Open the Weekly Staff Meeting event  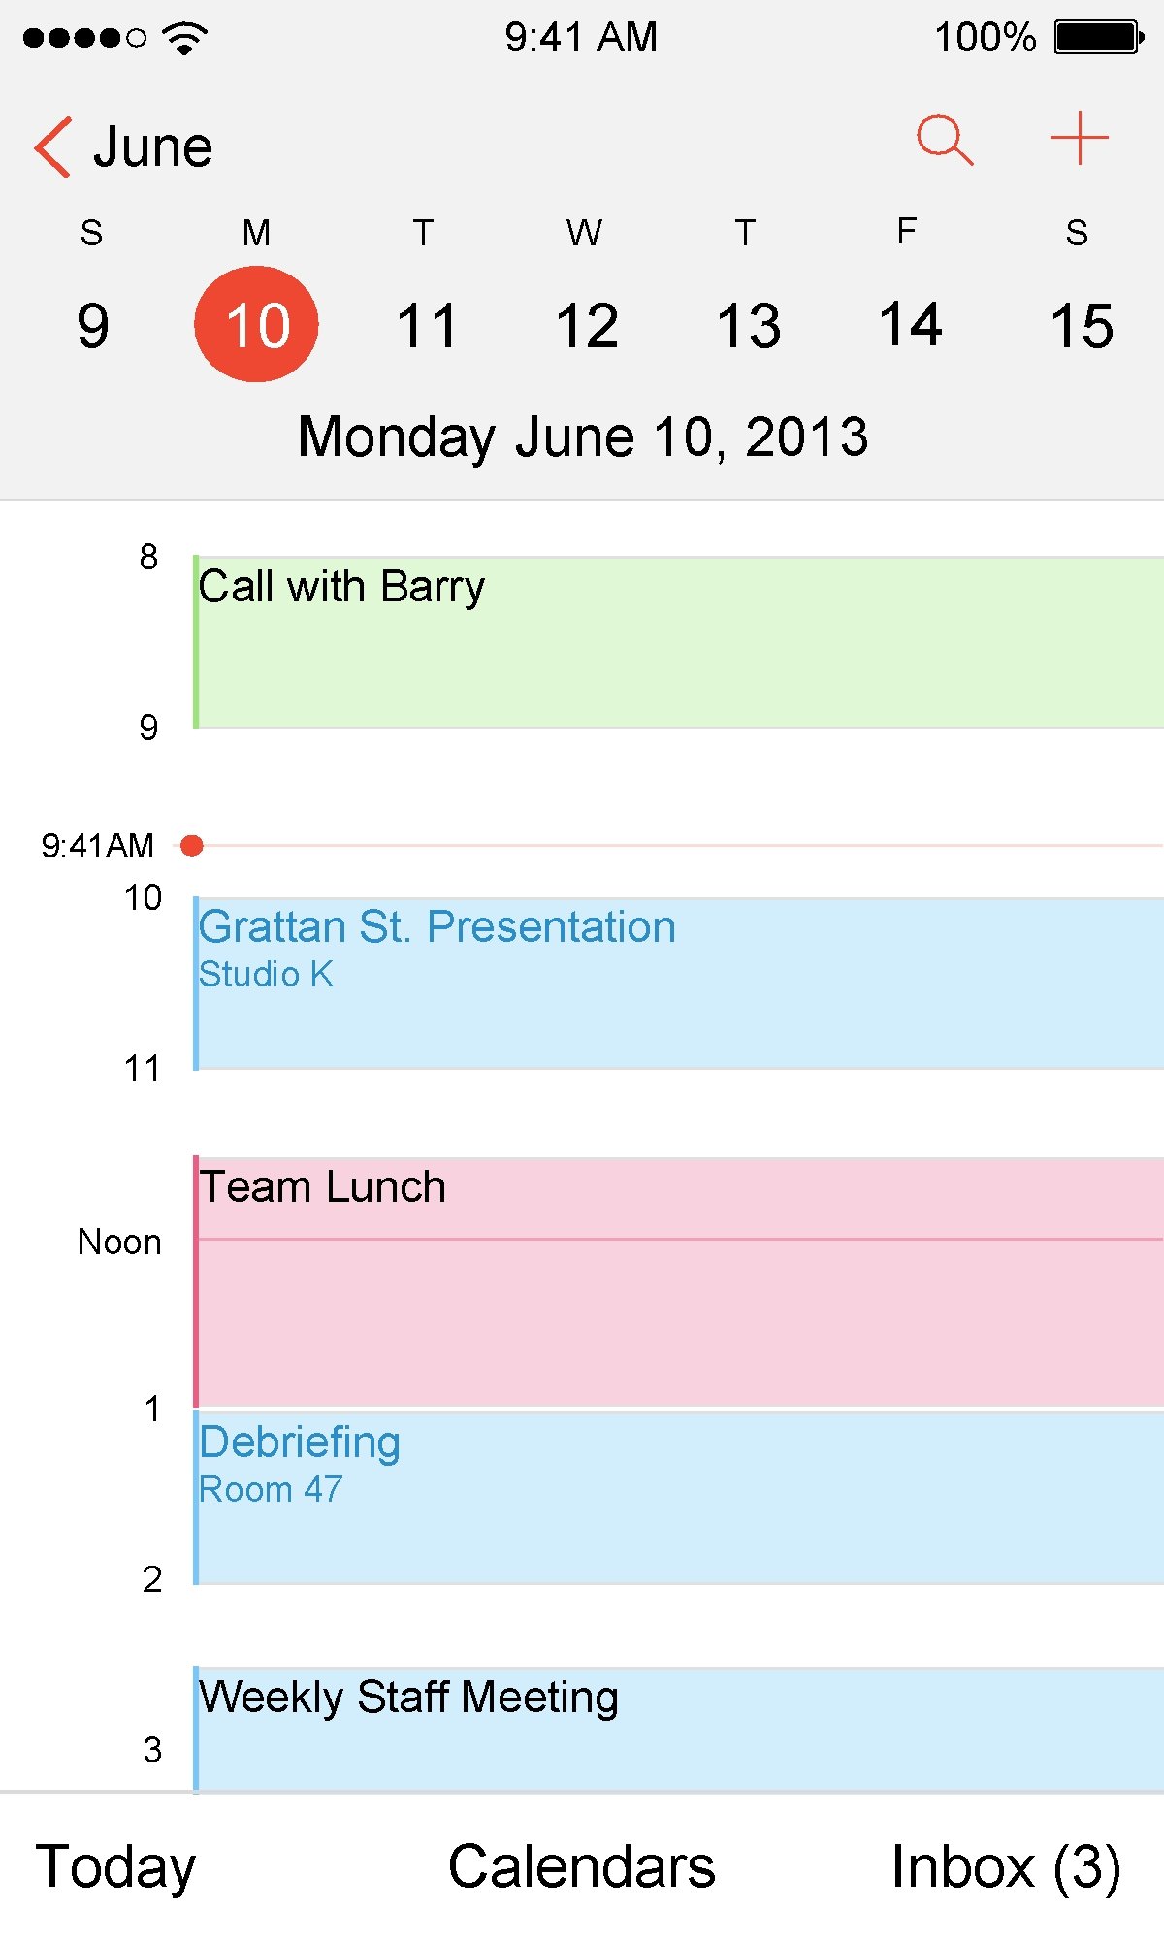tap(679, 1729)
